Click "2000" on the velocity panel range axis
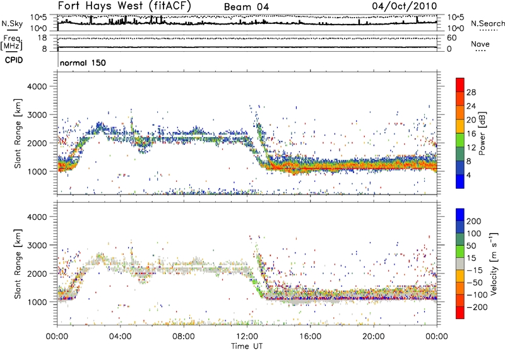 [37, 274]
